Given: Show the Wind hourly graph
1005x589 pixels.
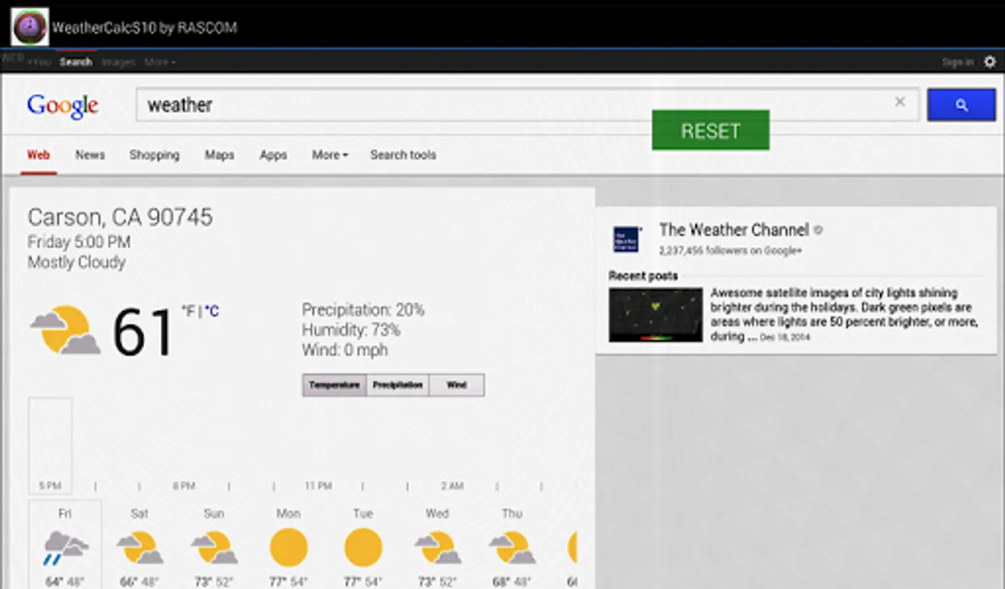Looking at the screenshot, I should [457, 385].
